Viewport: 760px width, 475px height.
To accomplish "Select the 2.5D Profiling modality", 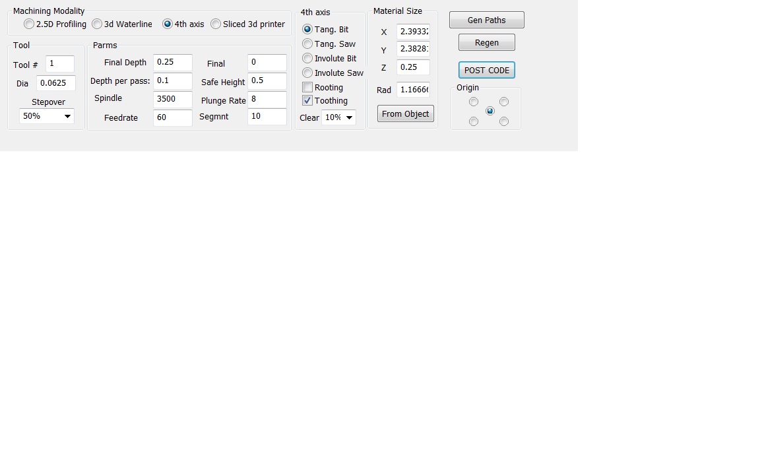I will point(29,24).
